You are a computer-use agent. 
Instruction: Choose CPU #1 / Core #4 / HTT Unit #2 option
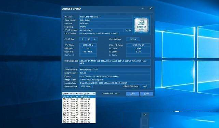[79, 113]
